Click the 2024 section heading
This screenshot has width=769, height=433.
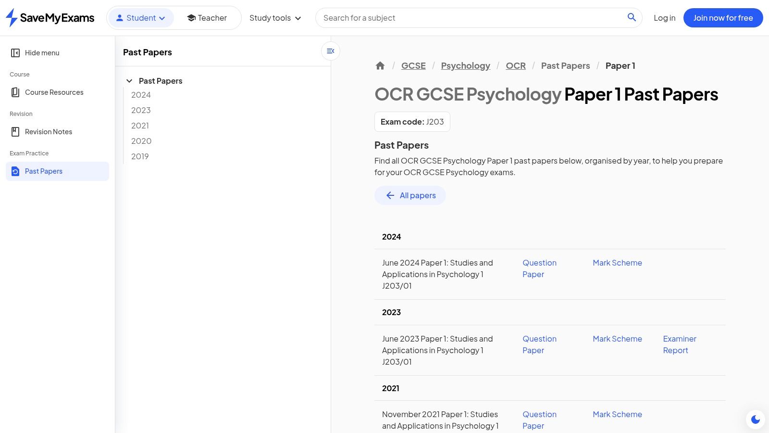(x=391, y=237)
